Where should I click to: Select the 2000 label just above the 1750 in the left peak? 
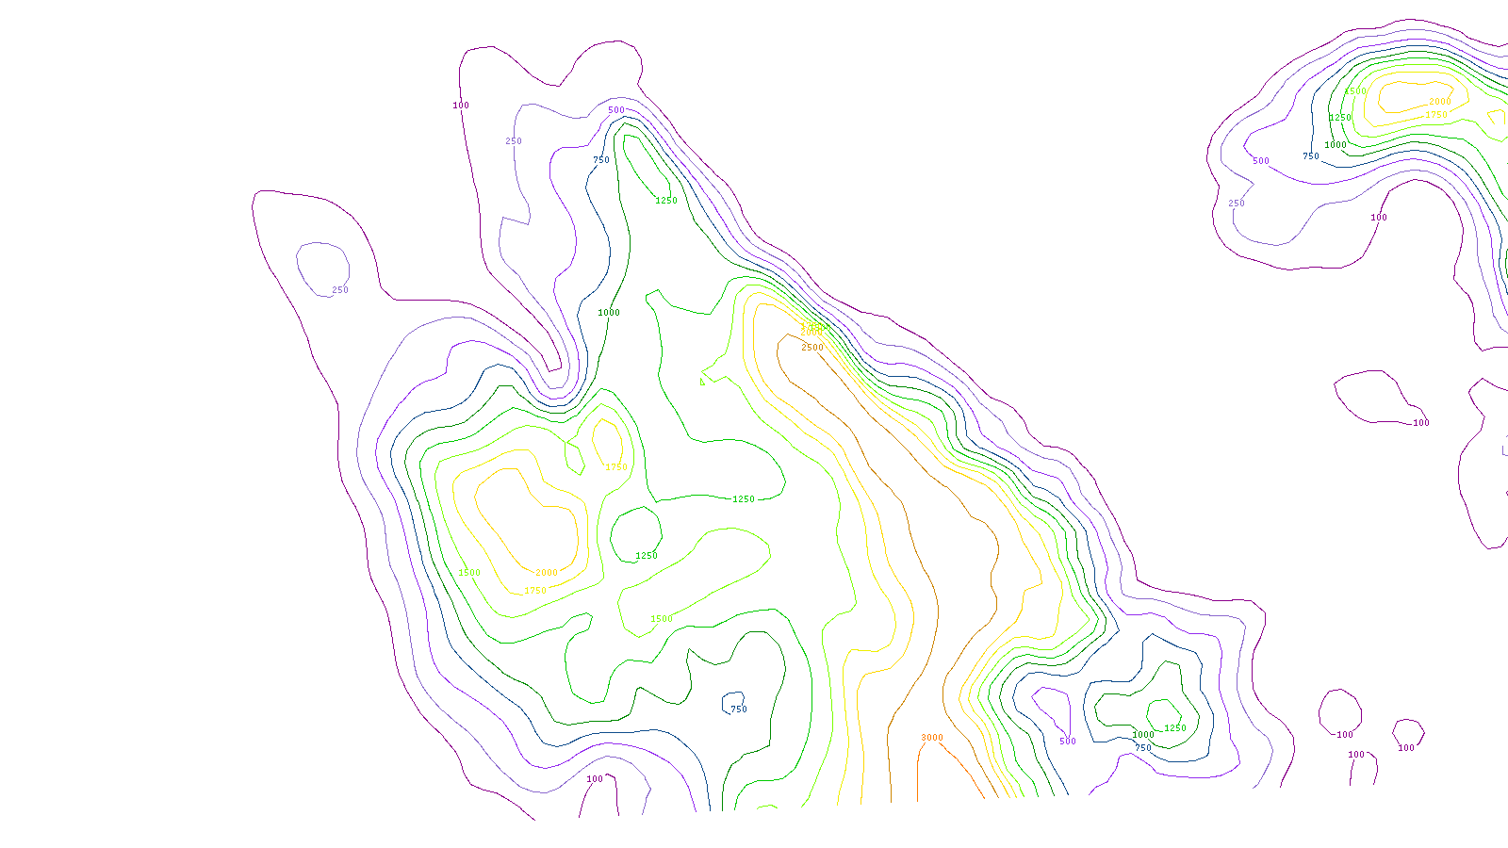(x=547, y=573)
